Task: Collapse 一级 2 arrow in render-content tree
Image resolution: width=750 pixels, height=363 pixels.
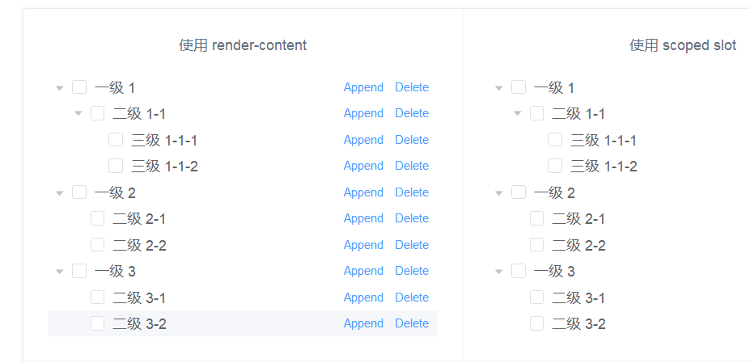Action: pyautogui.click(x=60, y=193)
